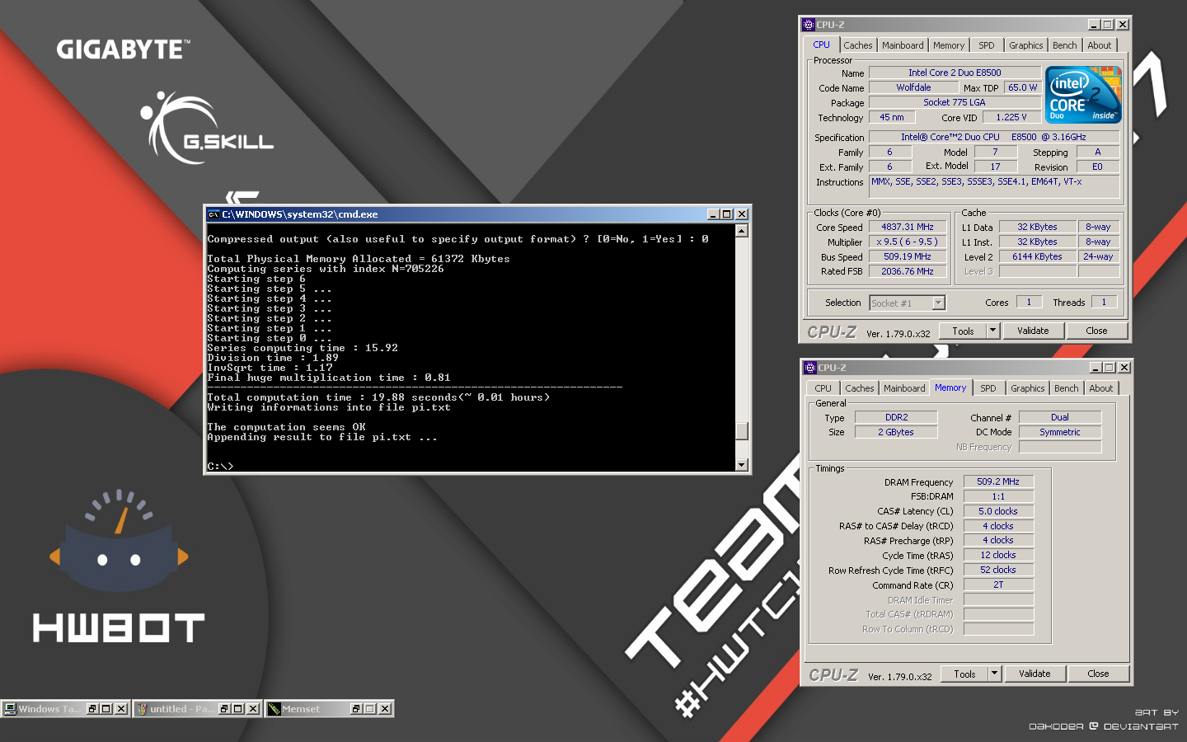Viewport: 1187px width, 742px height.
Task: Open the SPD tab in the lower CPU-Z window
Action: tap(988, 388)
